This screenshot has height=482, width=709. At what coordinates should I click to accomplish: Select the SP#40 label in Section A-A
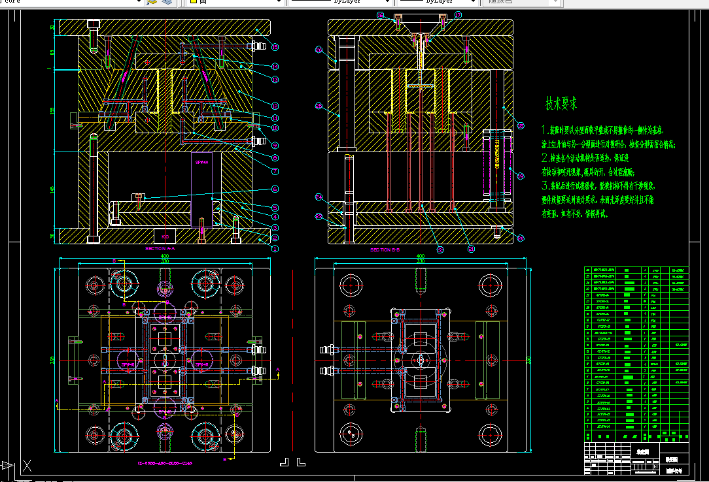pyautogui.click(x=201, y=162)
